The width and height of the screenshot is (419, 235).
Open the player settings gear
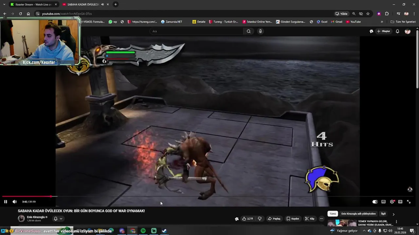coord(392,202)
